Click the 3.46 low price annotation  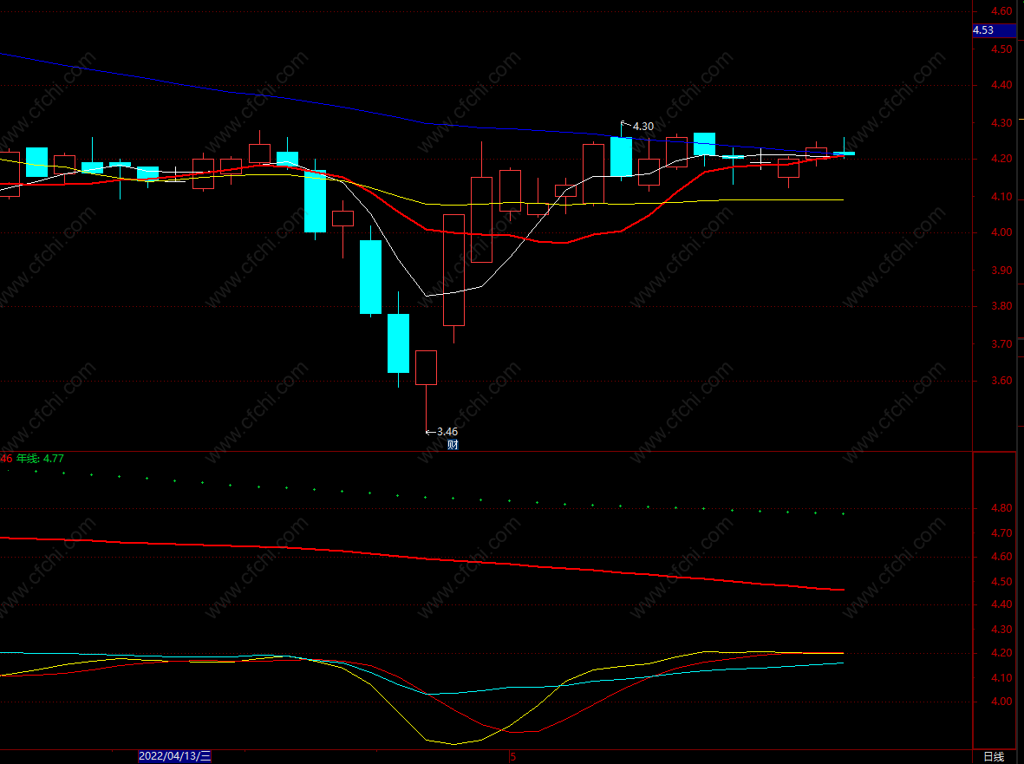click(x=447, y=432)
